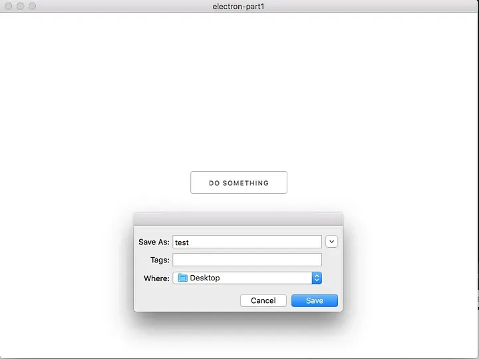Click the blue arrows on Where popup
Image resolution: width=479 pixels, height=359 pixels.
[317, 278]
